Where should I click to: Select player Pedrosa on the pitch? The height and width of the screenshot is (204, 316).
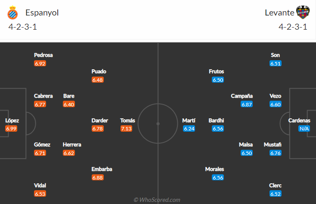(x=43, y=55)
